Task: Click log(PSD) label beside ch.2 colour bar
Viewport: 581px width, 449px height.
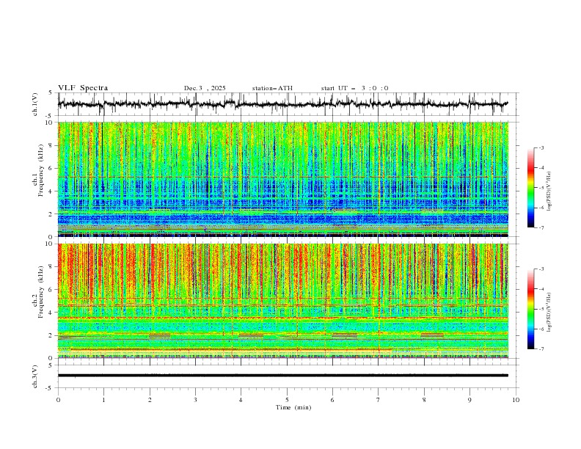Action: [x=549, y=313]
